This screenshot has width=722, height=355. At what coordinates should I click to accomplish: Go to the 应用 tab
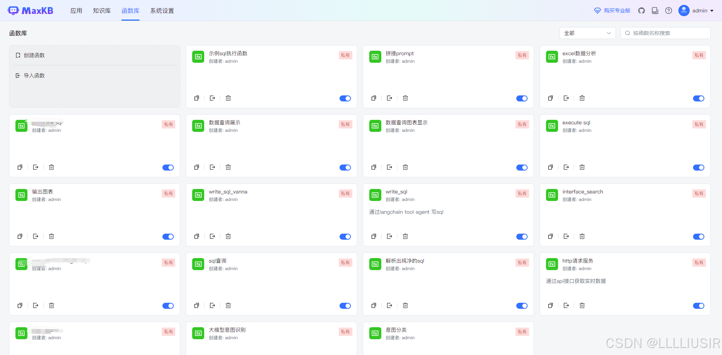[x=76, y=11]
